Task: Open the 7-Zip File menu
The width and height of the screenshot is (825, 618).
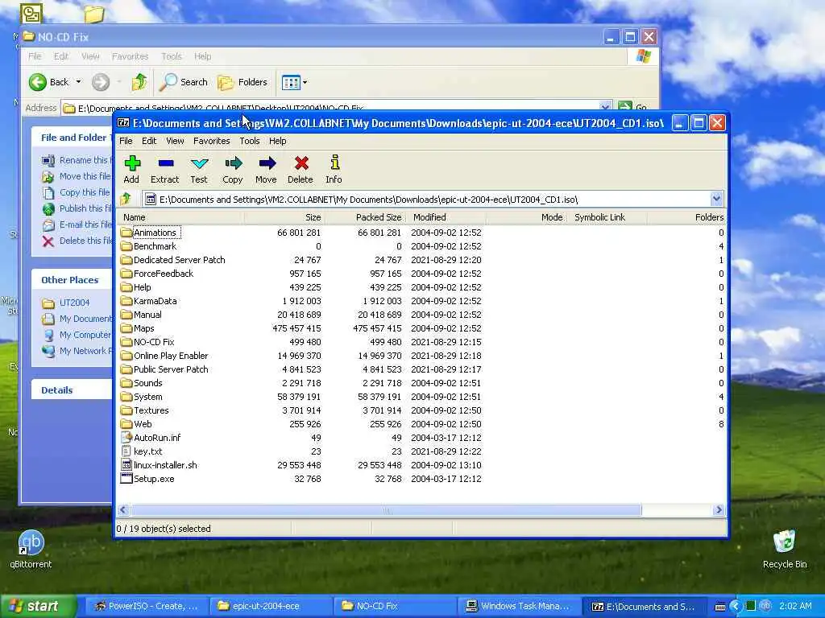Action: 126,141
